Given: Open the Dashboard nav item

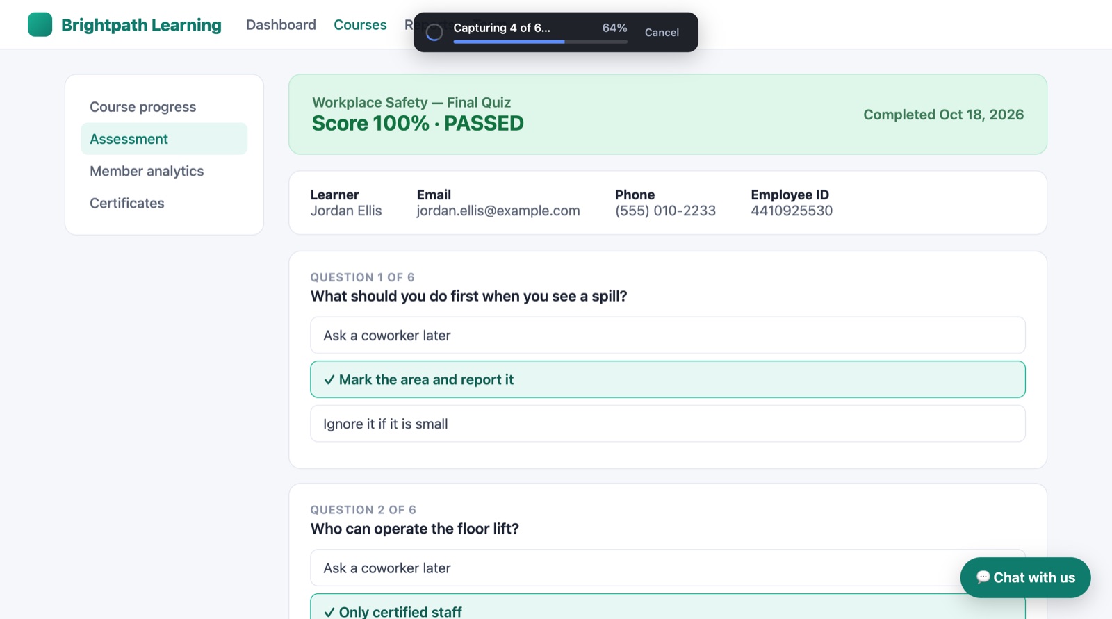Looking at the screenshot, I should [x=281, y=25].
